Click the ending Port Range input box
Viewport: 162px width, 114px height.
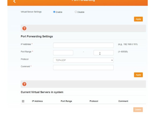[103, 53]
